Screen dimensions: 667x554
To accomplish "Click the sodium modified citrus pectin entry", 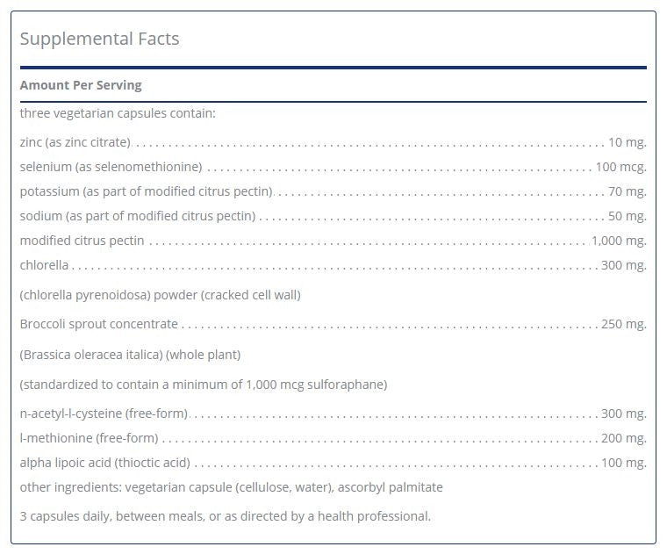I will pos(138,216).
